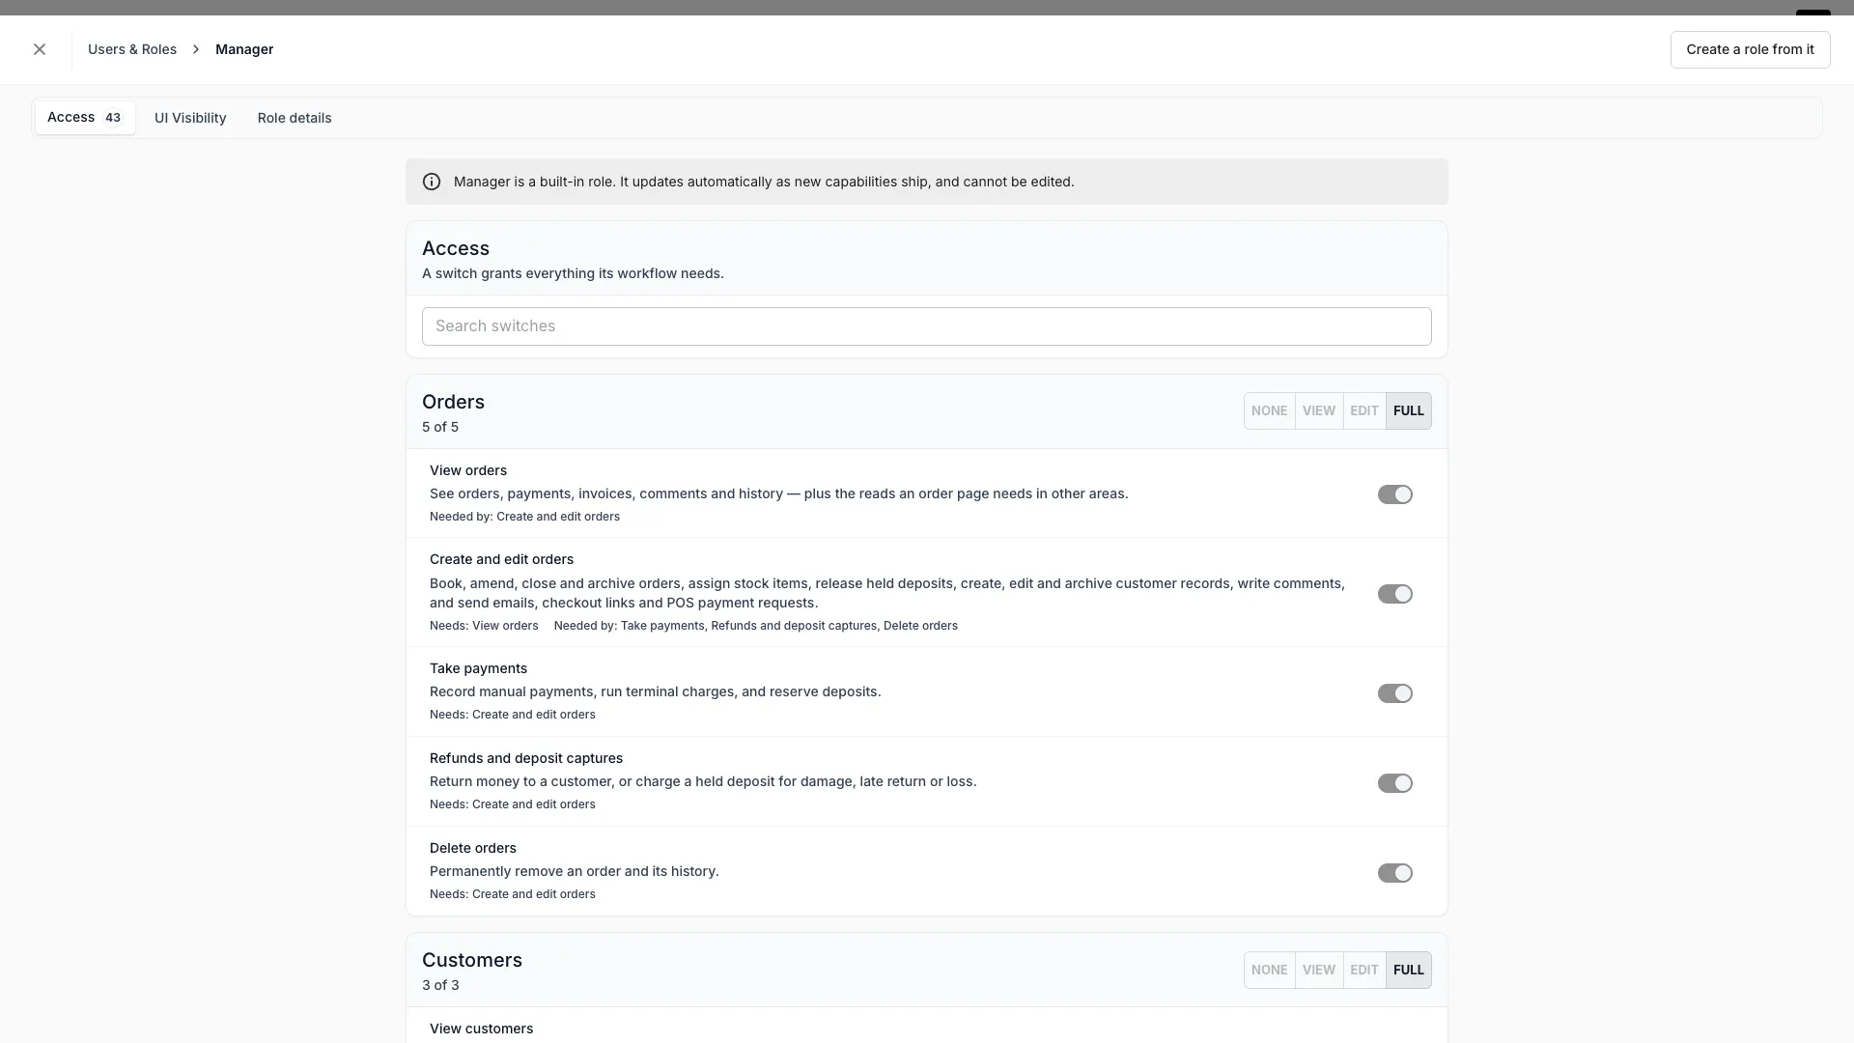Click the breadcrumb chevron after Users & Roles

[196, 49]
